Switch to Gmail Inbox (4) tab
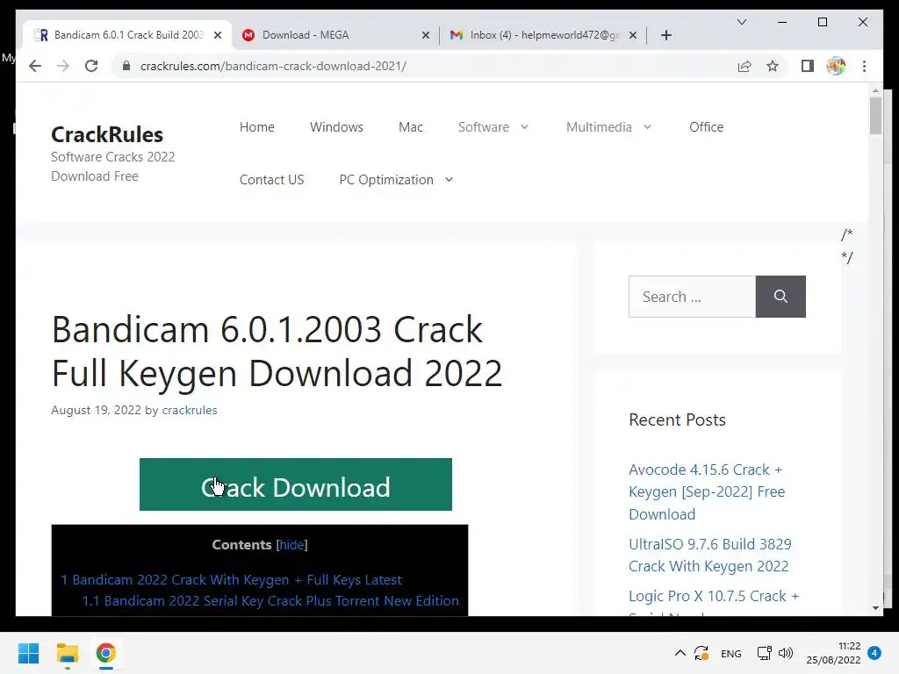Image resolution: width=899 pixels, height=674 pixels. click(x=544, y=35)
